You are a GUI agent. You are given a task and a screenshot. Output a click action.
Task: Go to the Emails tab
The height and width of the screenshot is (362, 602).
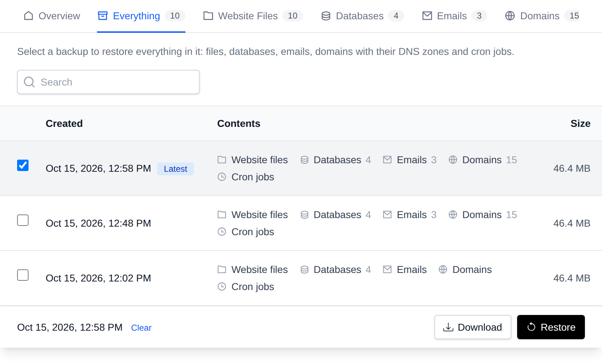click(454, 16)
